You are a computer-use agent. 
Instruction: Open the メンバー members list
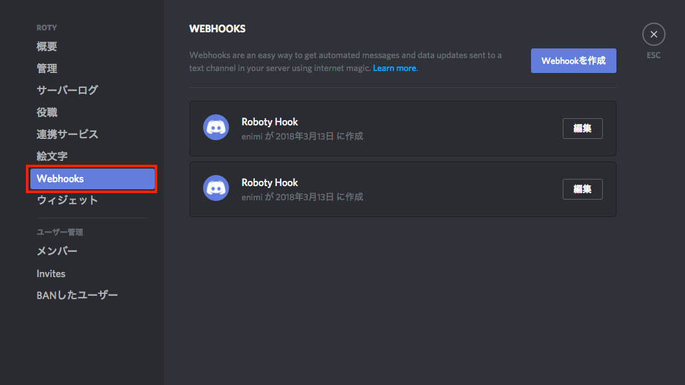pyautogui.click(x=57, y=251)
